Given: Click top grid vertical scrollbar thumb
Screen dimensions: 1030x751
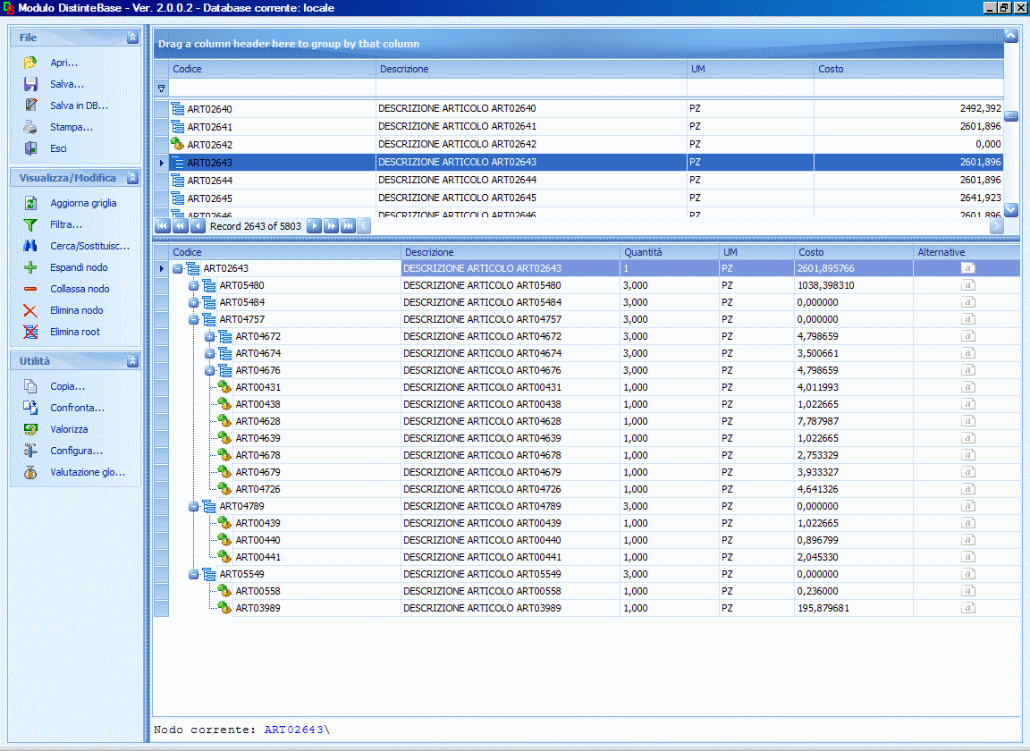Looking at the screenshot, I should point(1011,116).
